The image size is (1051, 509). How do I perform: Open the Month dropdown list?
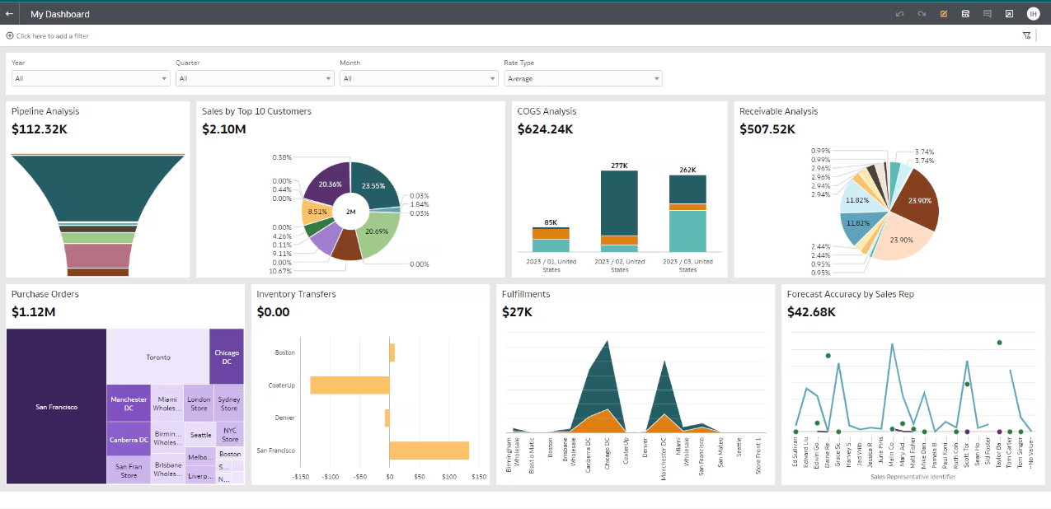(x=419, y=78)
